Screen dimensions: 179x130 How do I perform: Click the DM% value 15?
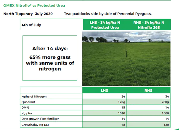click(x=123, y=108)
